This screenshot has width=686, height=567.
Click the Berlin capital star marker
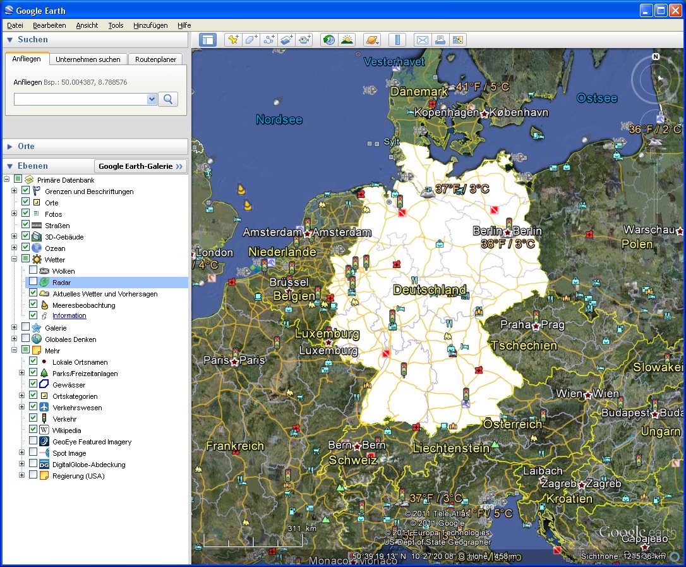pos(508,233)
